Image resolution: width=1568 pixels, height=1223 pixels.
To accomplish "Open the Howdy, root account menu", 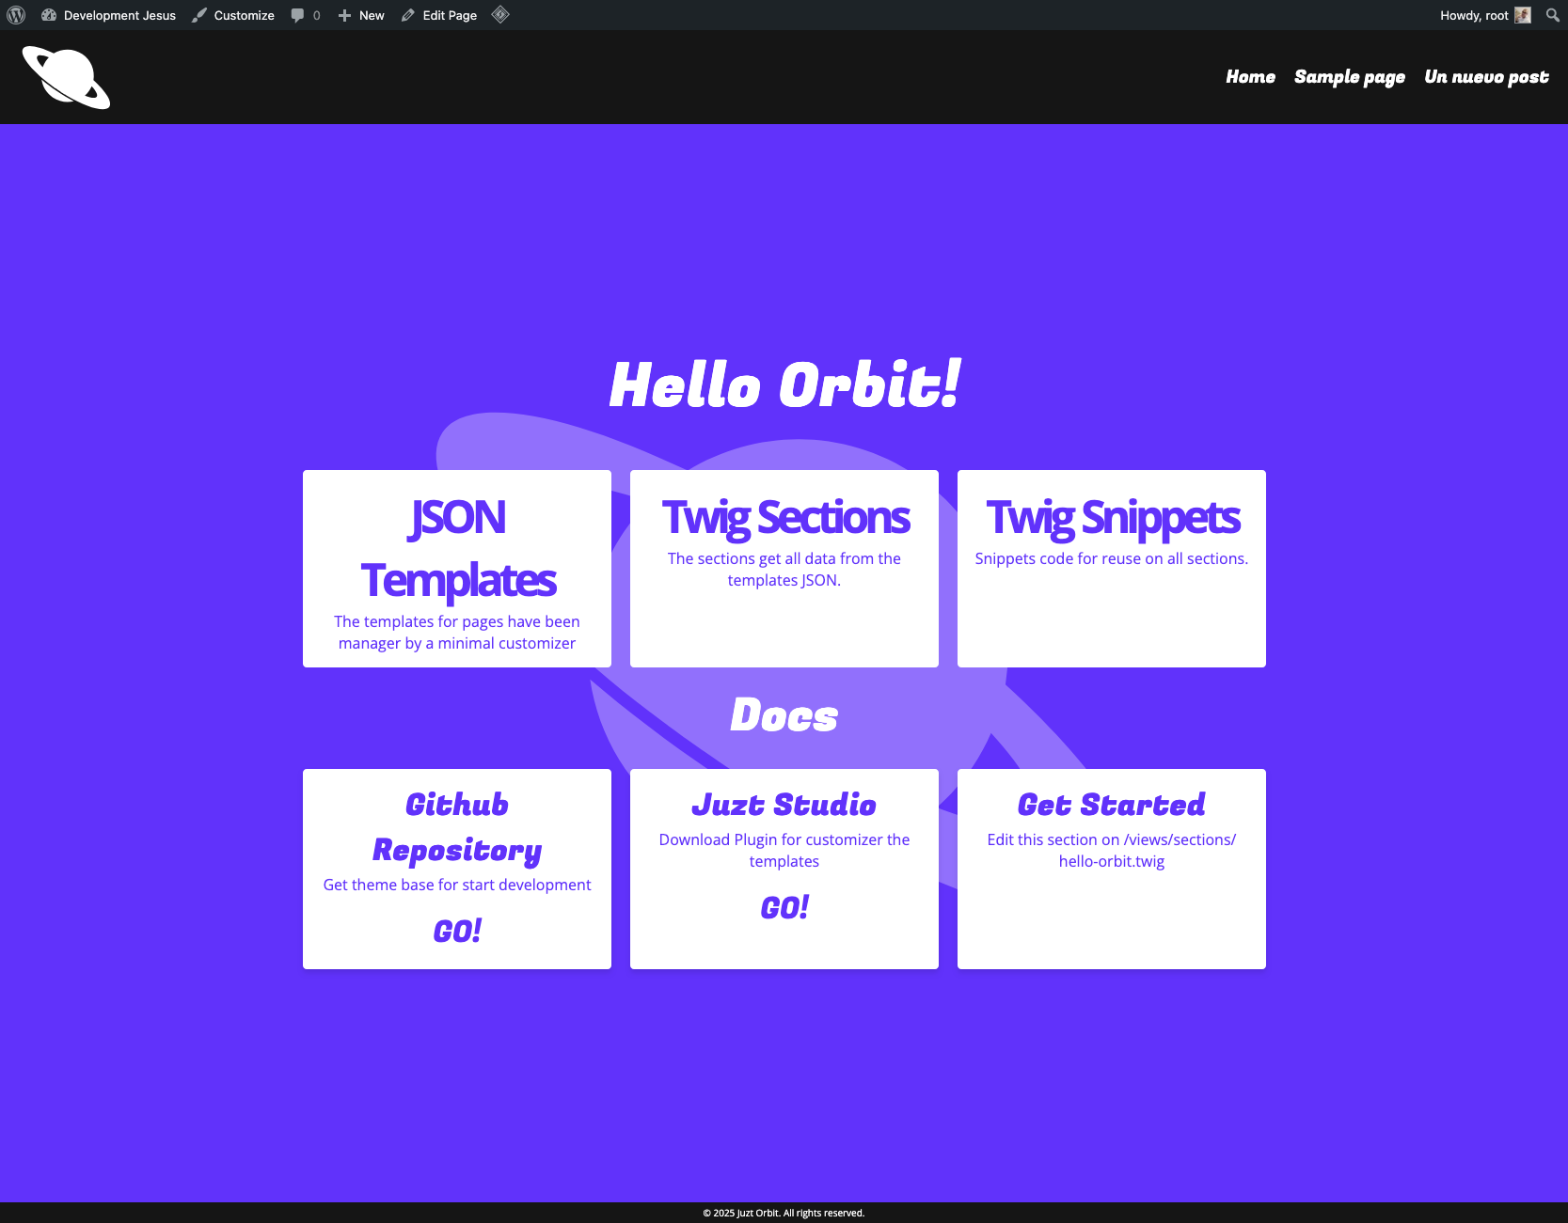I will [x=1485, y=15].
